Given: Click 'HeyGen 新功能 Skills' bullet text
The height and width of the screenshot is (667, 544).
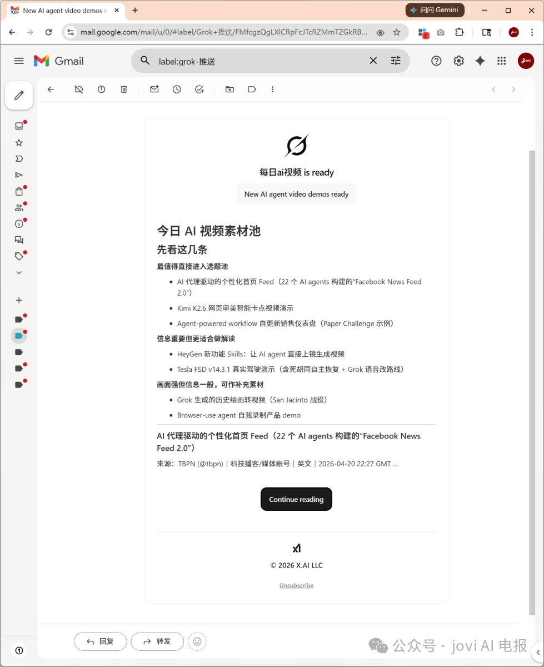Looking at the screenshot, I should click(x=261, y=354).
